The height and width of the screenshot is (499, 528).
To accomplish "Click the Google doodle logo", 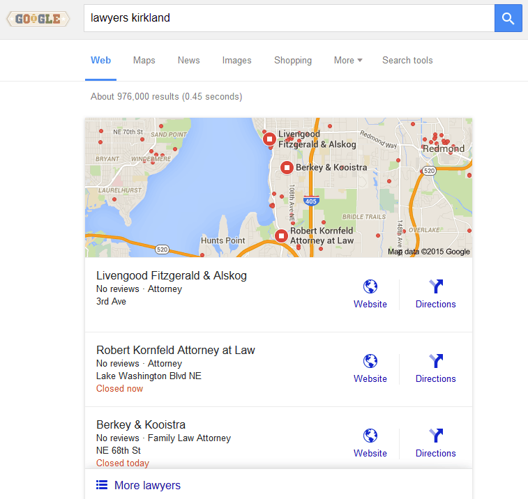I will click(38, 19).
